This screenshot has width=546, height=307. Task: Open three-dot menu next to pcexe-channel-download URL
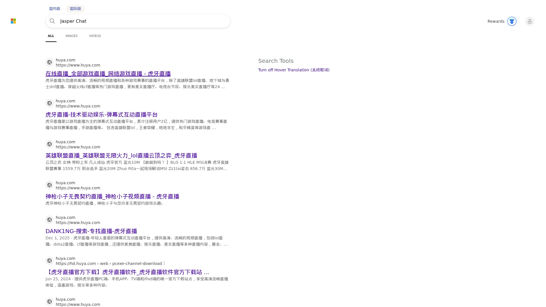click(164, 263)
